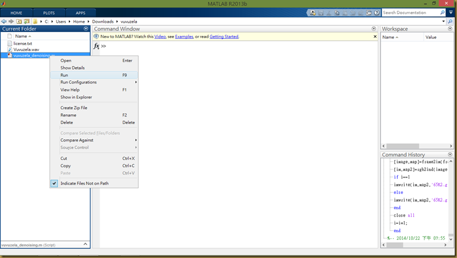
Task: Click the Redo quick access icon
Action: tap(360, 13)
